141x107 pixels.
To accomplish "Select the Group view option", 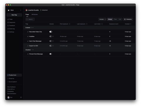I will click(110, 19).
